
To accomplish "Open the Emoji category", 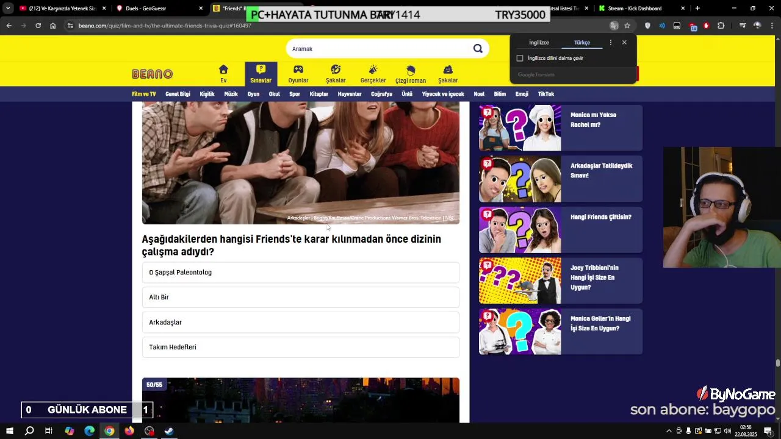I will click(x=522, y=94).
